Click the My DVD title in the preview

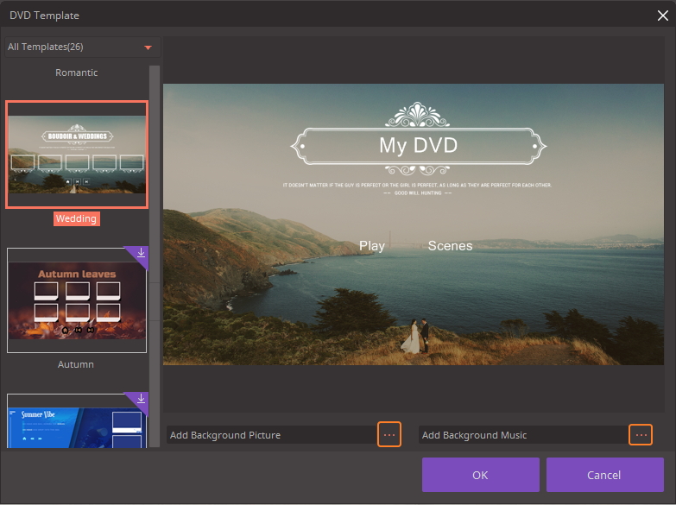click(418, 145)
